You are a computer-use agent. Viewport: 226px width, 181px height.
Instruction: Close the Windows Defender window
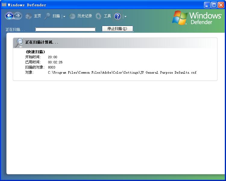click(221, 5)
